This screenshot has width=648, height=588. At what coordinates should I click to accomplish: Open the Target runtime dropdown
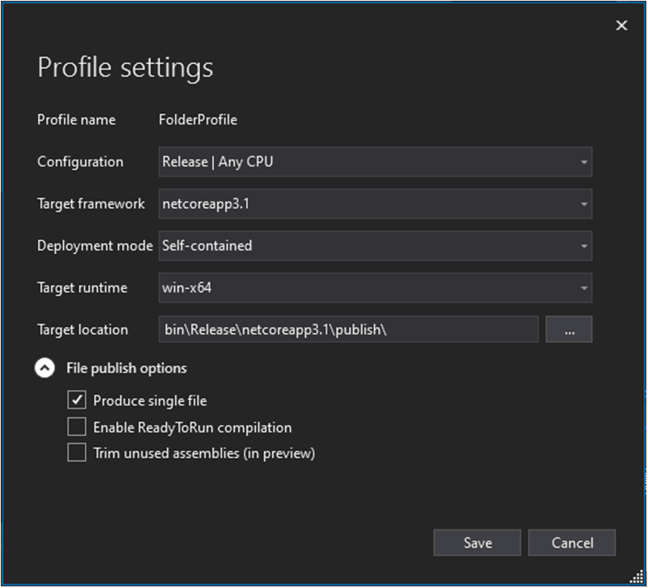(375, 288)
